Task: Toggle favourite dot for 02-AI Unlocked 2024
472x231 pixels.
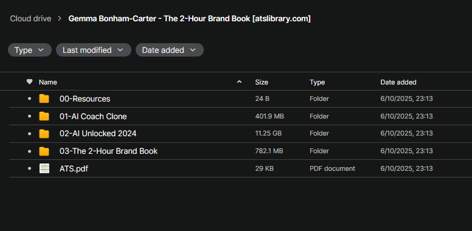Action: 29,134
